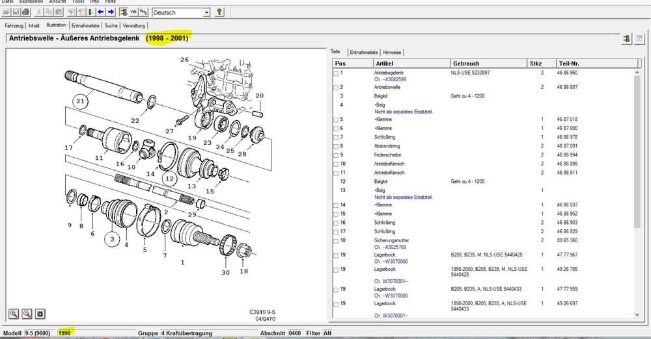Image resolution: width=651 pixels, height=339 pixels.
Task: Click the paste clipboard toolbar icon
Action: (x=59, y=12)
